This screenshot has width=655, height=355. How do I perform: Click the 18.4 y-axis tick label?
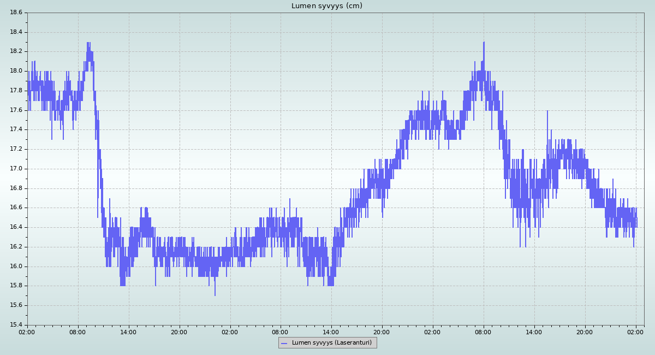(x=16, y=32)
